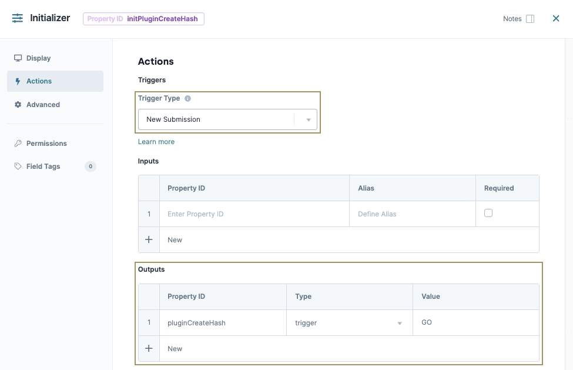573x370 pixels.
Task: Click the Display monitor icon in sidebar
Action: [17, 58]
